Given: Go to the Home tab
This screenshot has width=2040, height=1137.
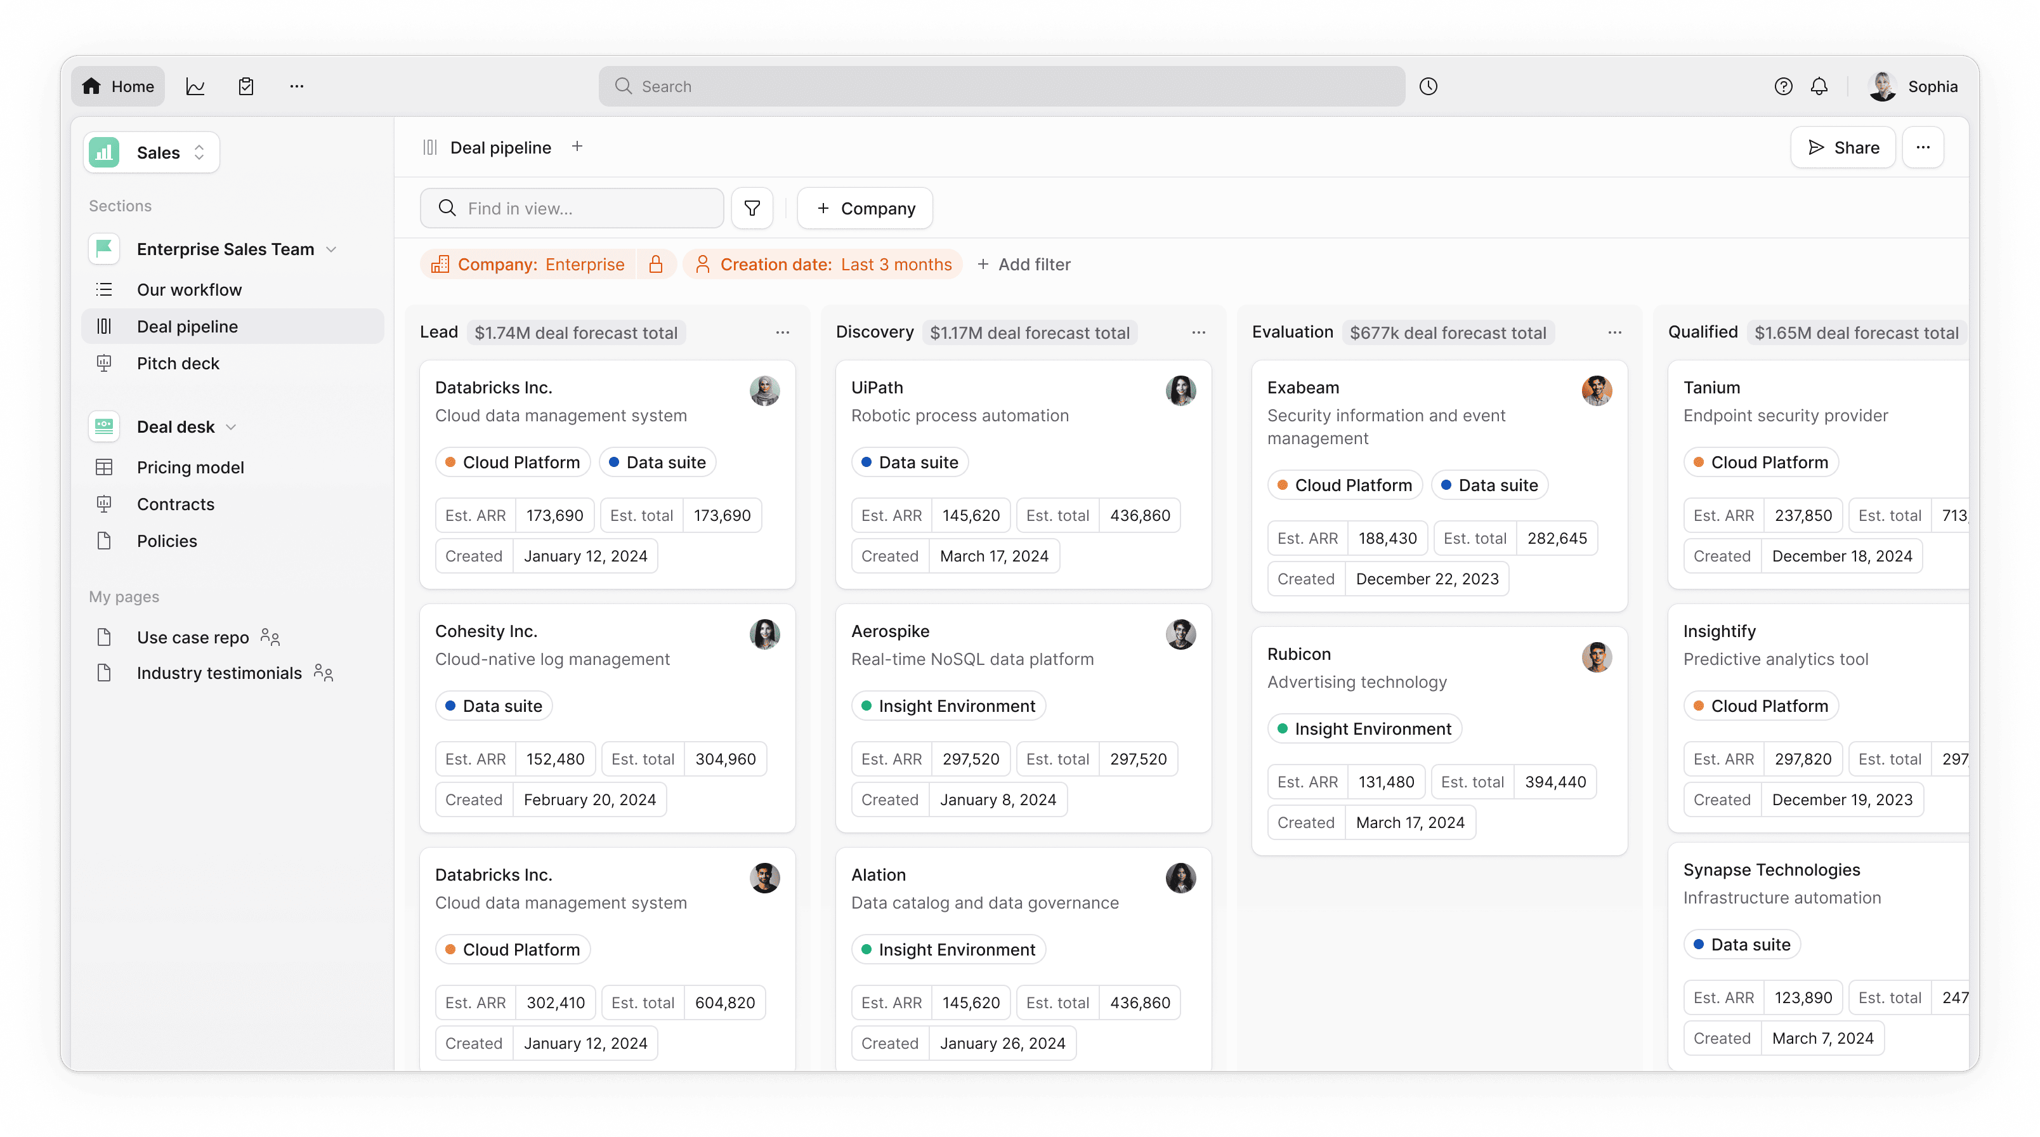Looking at the screenshot, I should pos(118,86).
